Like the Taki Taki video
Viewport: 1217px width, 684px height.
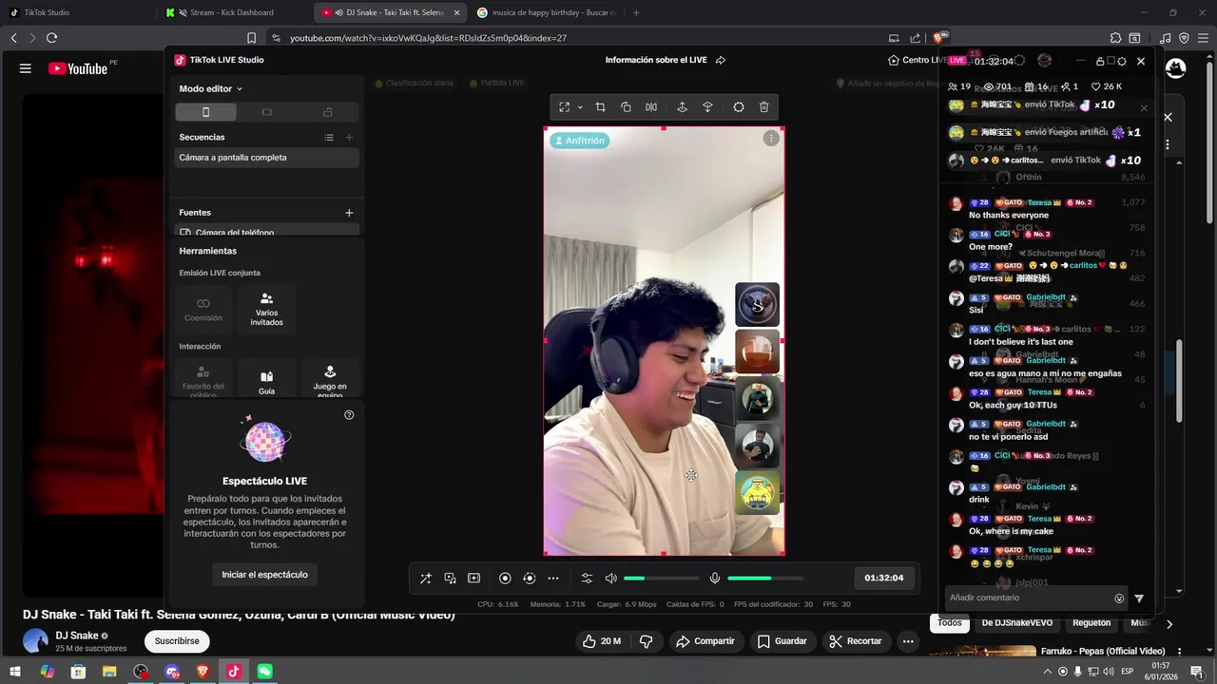[601, 641]
